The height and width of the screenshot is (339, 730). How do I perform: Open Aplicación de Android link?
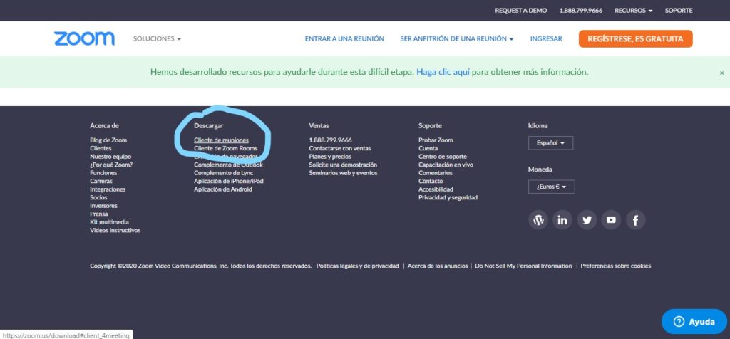[223, 189]
